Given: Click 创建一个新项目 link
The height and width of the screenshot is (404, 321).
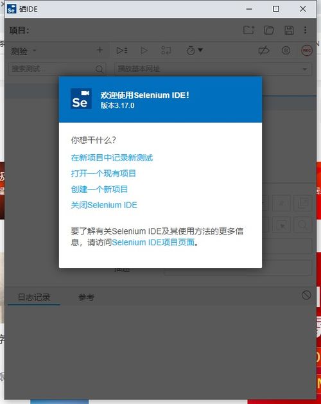Looking at the screenshot, I should coord(99,189).
